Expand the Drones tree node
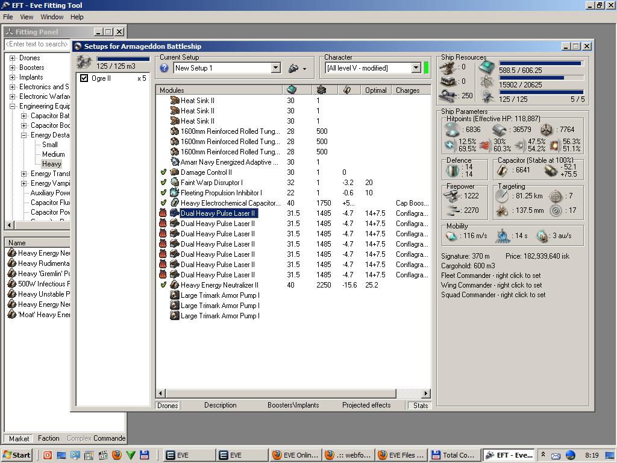Image resolution: width=617 pixels, height=463 pixels. (12, 58)
